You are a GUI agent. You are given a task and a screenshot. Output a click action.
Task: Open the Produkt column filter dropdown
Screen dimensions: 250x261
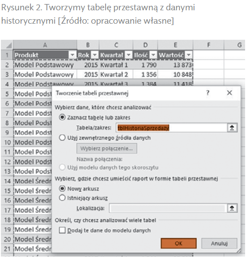click(72, 55)
